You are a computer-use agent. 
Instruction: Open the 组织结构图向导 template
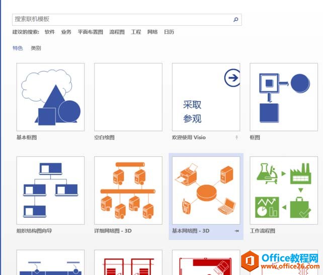pos(50,190)
